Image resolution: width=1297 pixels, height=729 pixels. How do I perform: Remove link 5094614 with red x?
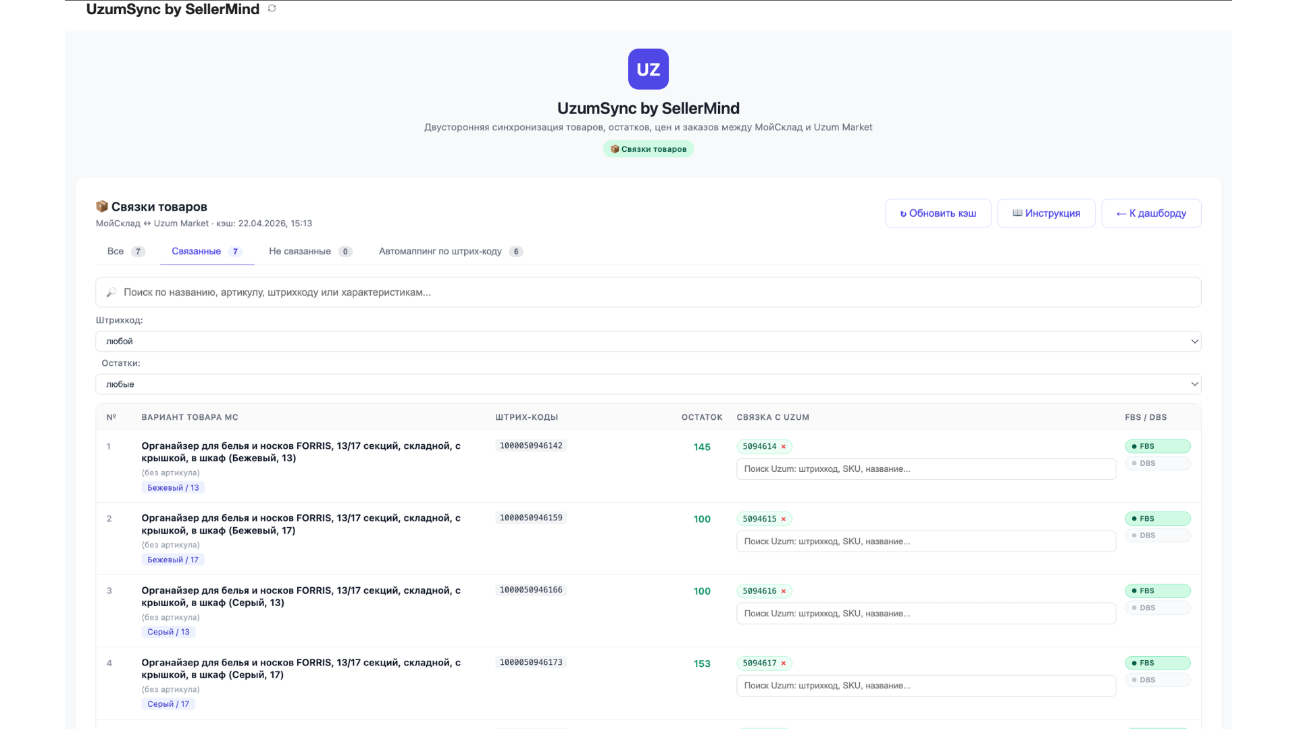784,447
